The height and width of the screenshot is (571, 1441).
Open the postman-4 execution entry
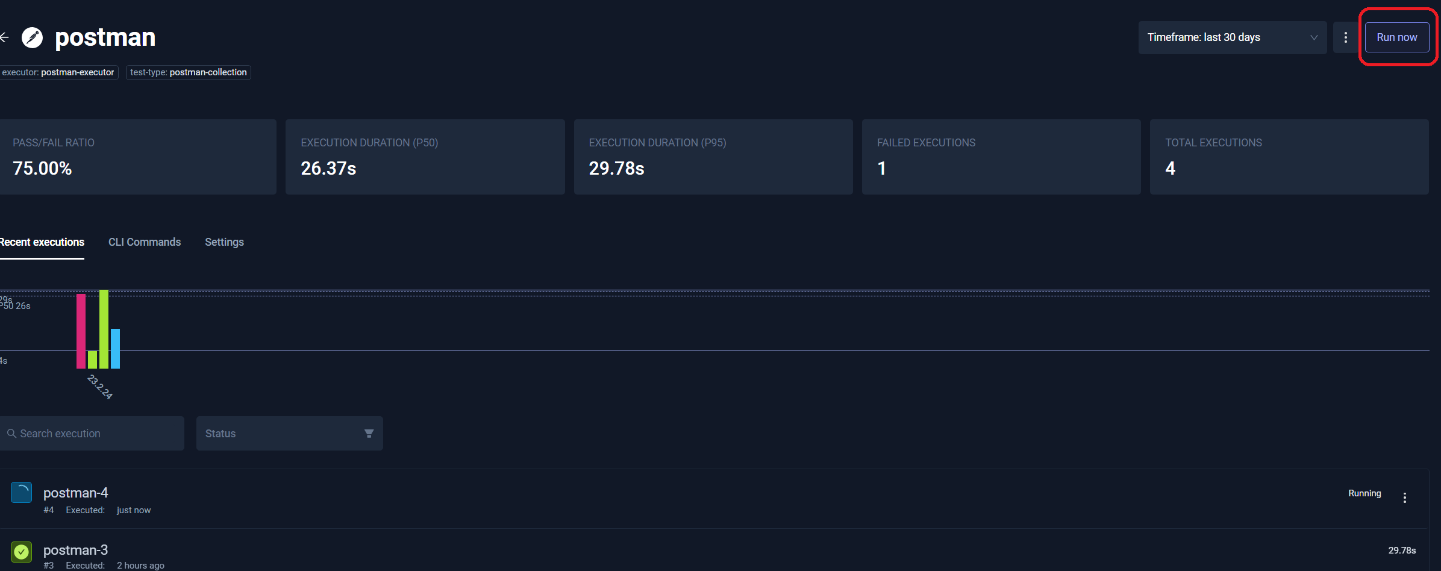point(76,493)
